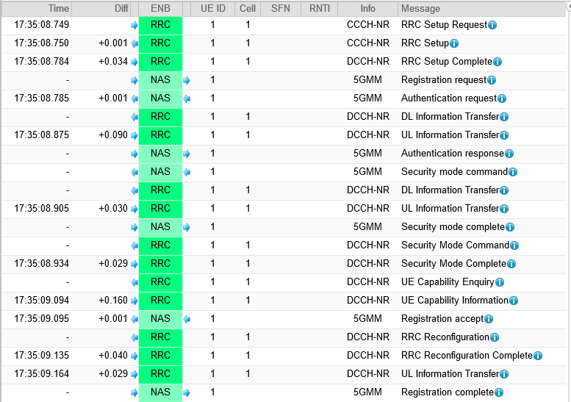
Task: Click uplink arrow right of NAS in Registration complete row
Action: (x=187, y=392)
